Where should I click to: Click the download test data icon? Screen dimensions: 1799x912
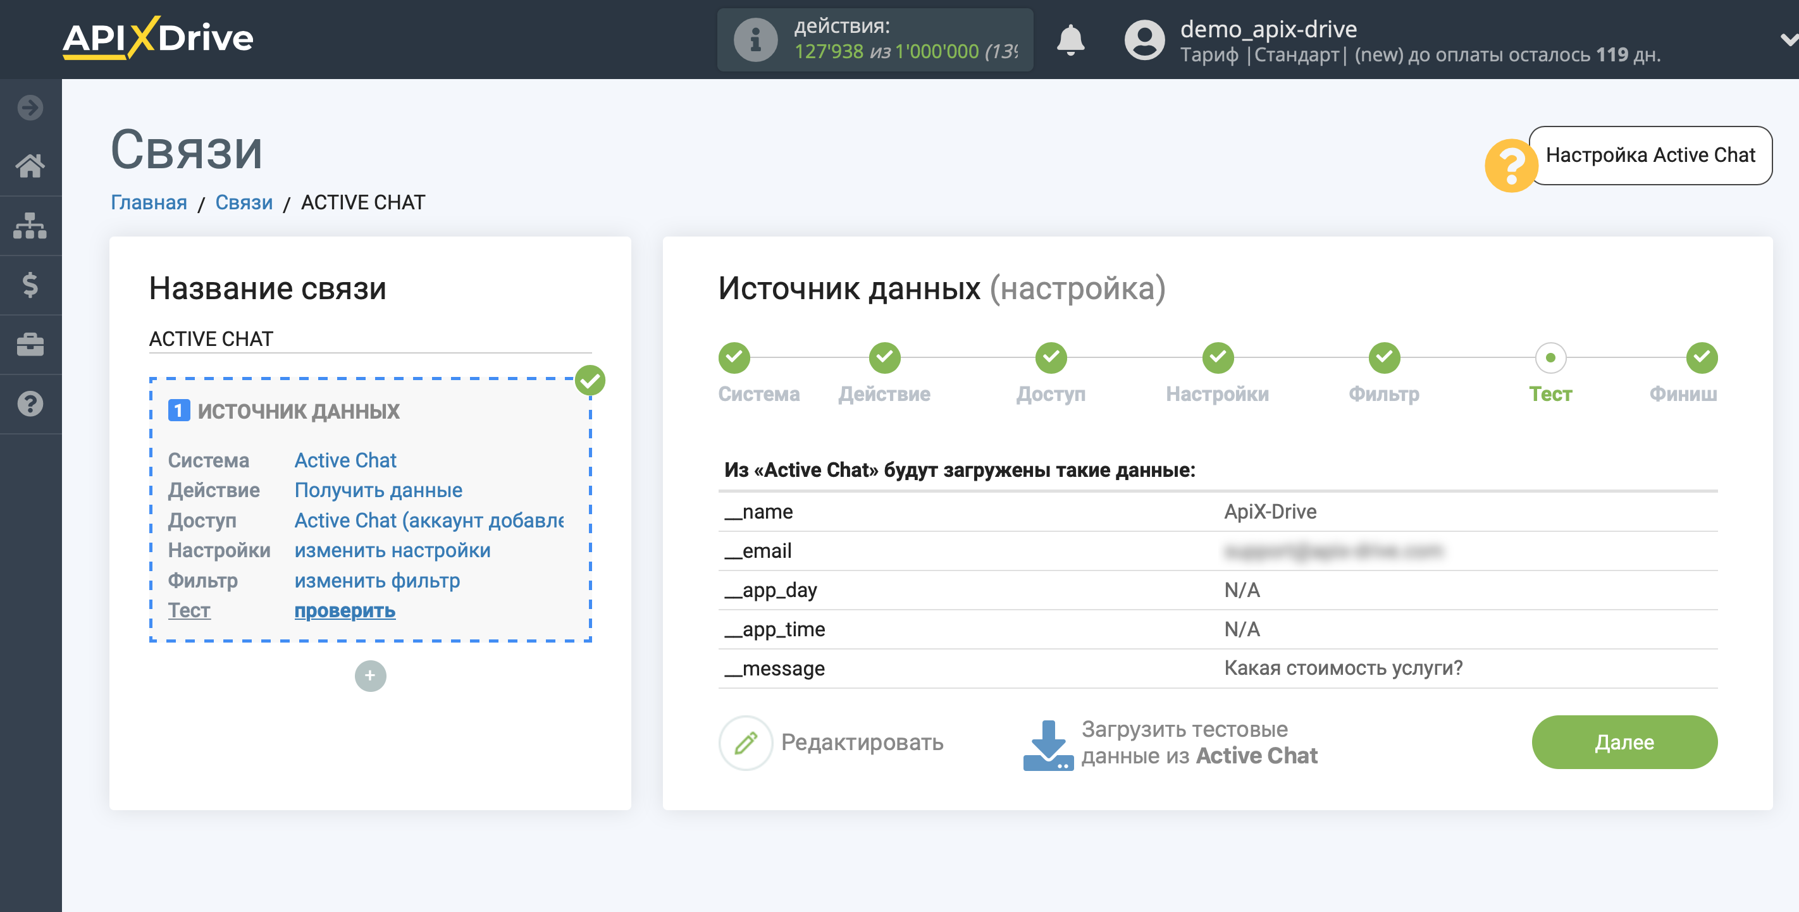pos(1048,745)
